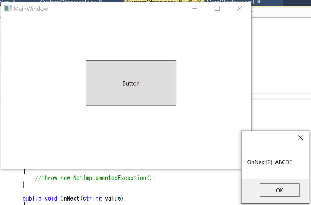Click the commented NotImplementedException code line

[x=95, y=178]
